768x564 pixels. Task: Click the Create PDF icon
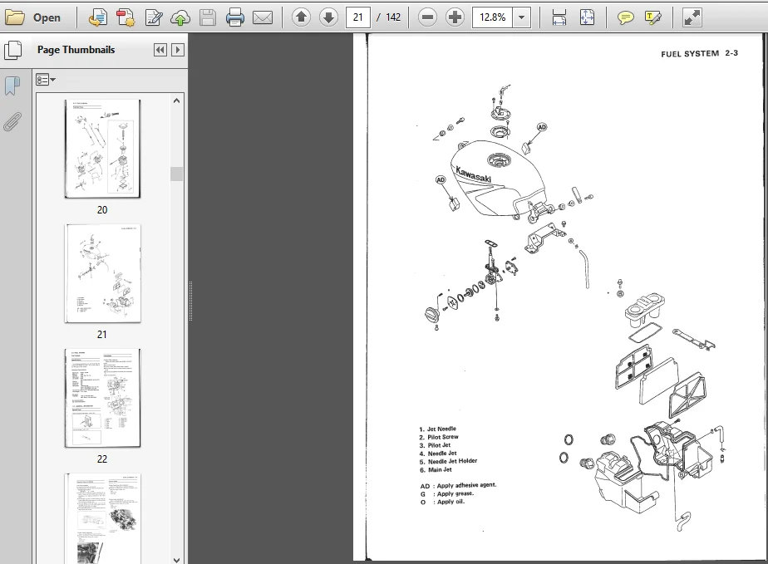coord(126,17)
